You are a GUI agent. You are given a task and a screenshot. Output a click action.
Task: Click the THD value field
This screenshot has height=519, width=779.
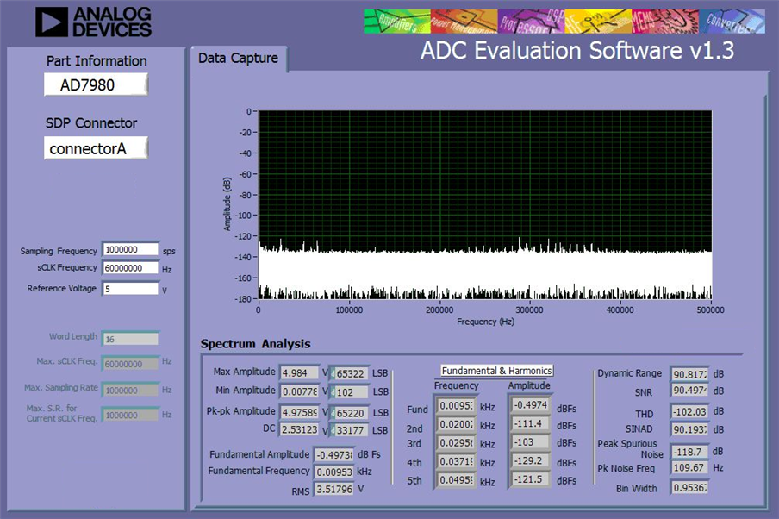[x=689, y=411]
